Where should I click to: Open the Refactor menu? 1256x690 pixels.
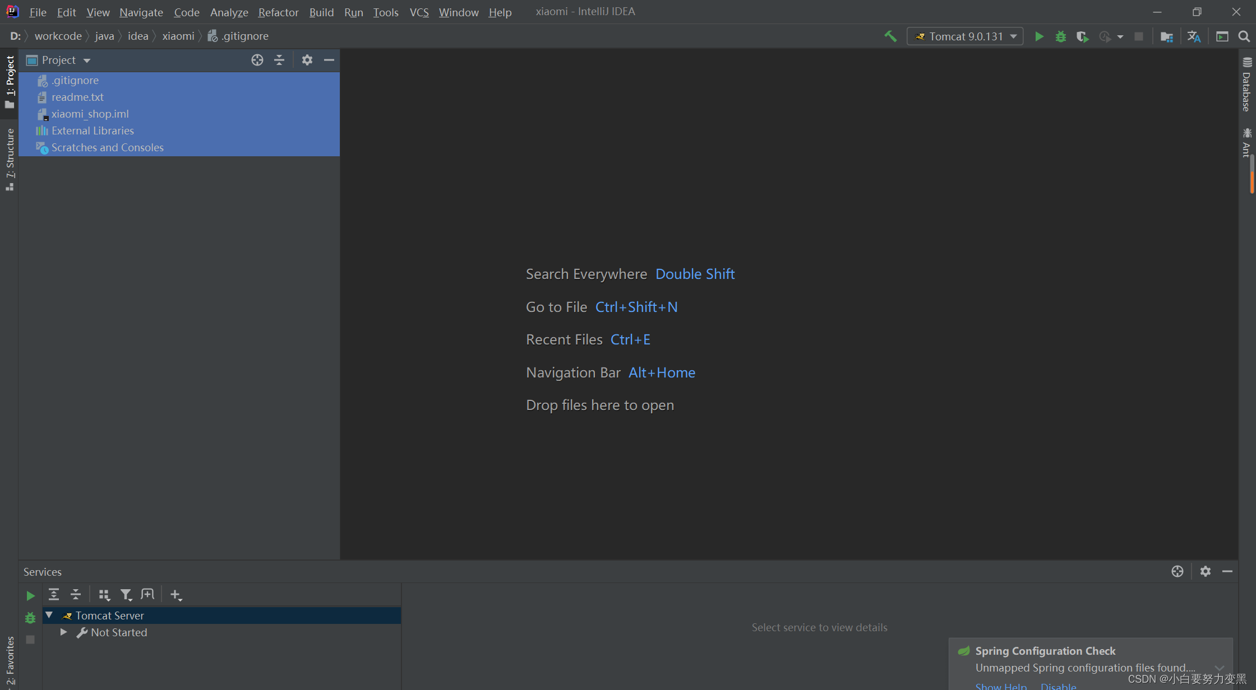click(278, 12)
